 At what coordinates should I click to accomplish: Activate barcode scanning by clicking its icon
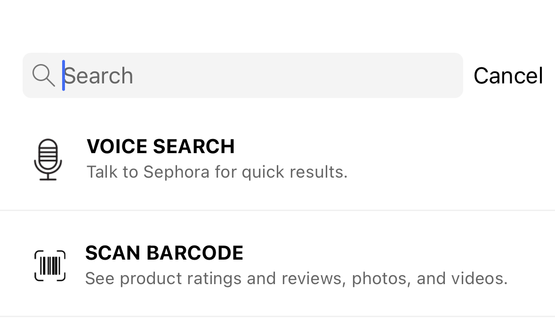pos(49,265)
